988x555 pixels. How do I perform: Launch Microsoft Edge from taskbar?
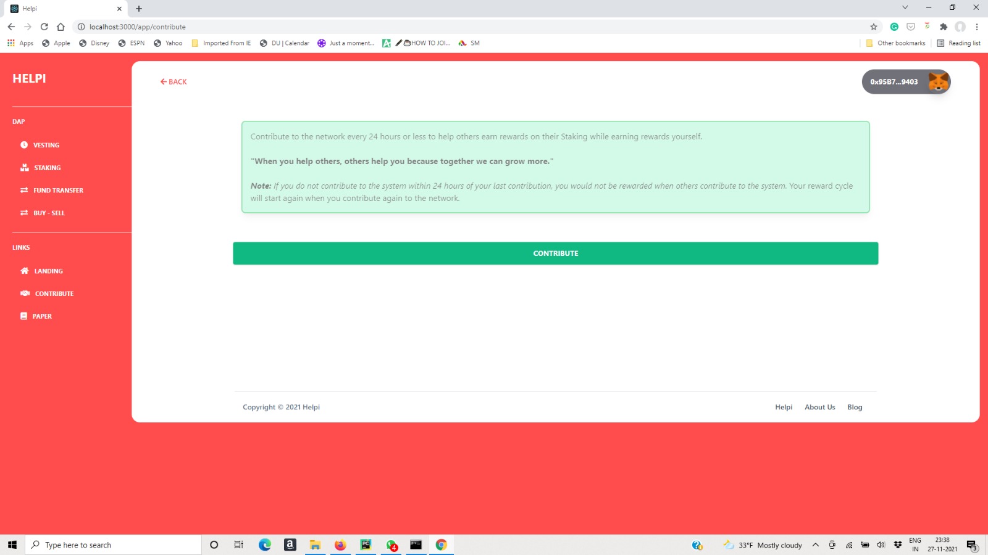tap(265, 545)
